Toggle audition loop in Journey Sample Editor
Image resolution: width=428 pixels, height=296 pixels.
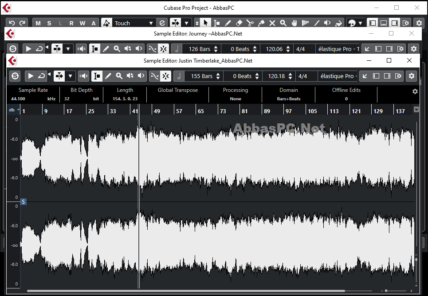tap(39, 49)
